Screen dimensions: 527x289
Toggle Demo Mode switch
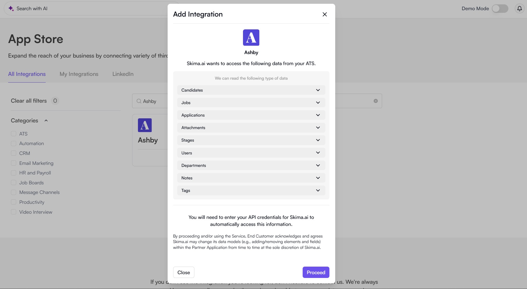(x=500, y=8)
